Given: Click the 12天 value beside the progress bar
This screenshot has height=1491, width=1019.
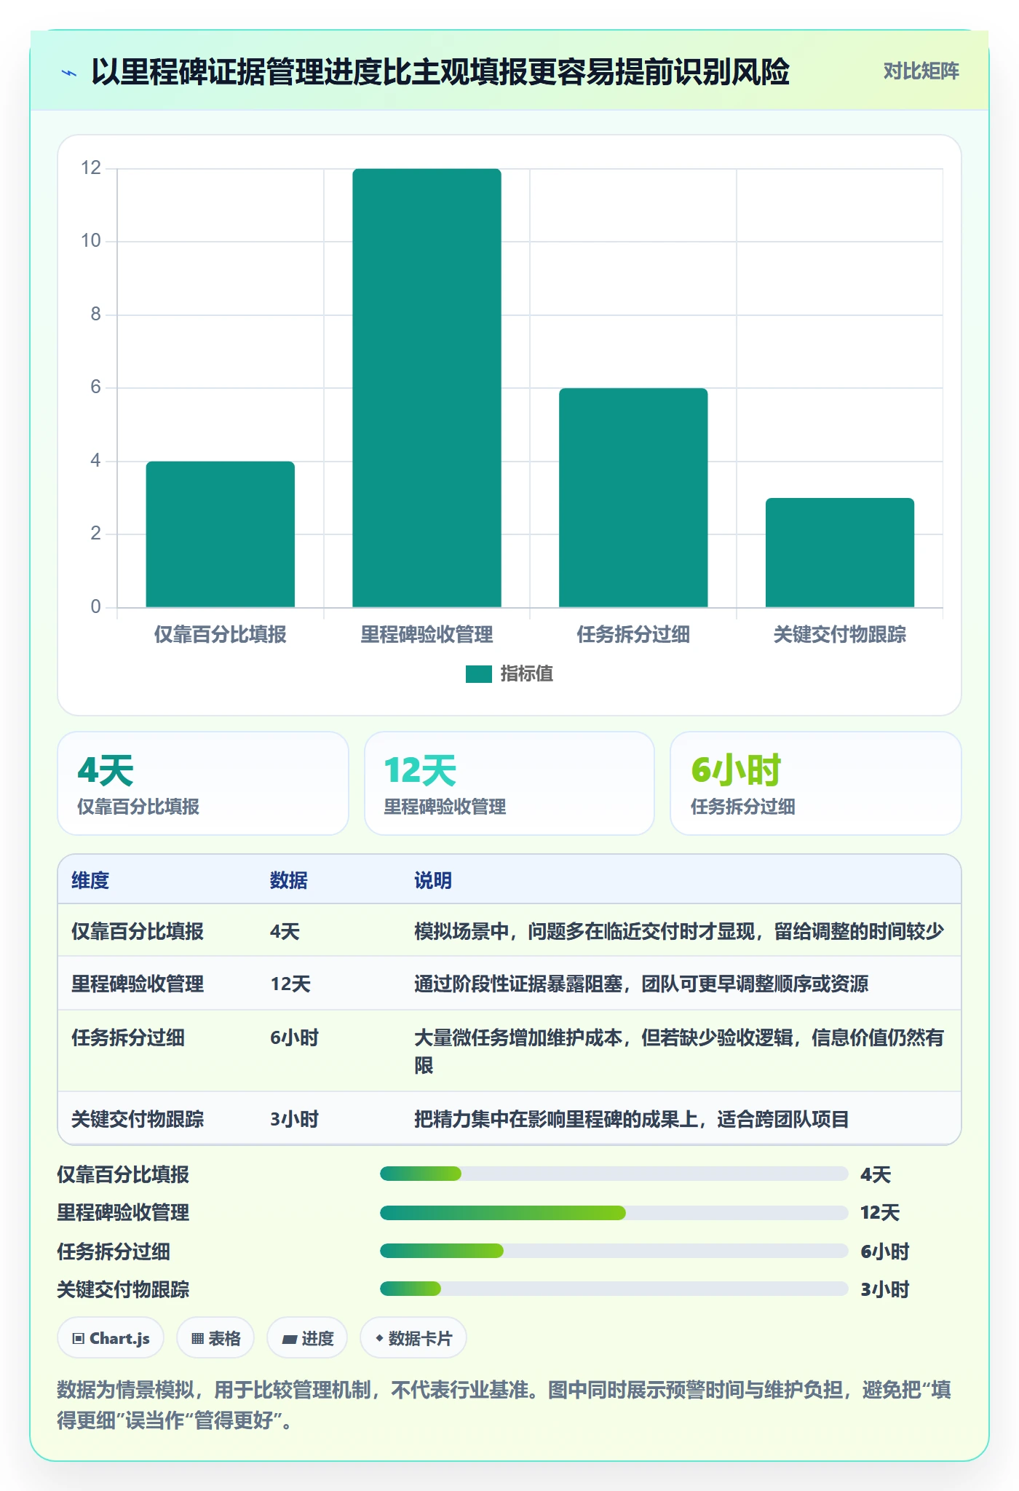Looking at the screenshot, I should pos(880,1213).
